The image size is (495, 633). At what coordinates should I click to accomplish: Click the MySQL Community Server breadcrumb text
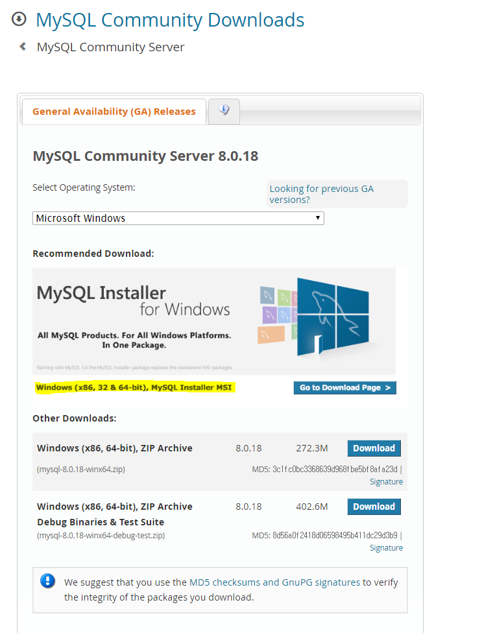[x=111, y=47]
